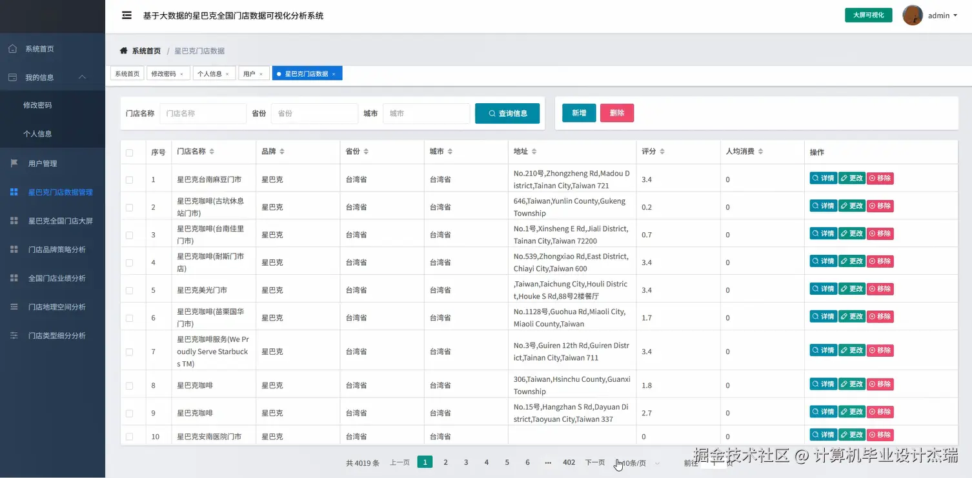Click the 我的信息 card icon in the sidebar
972x478 pixels.
coord(12,77)
